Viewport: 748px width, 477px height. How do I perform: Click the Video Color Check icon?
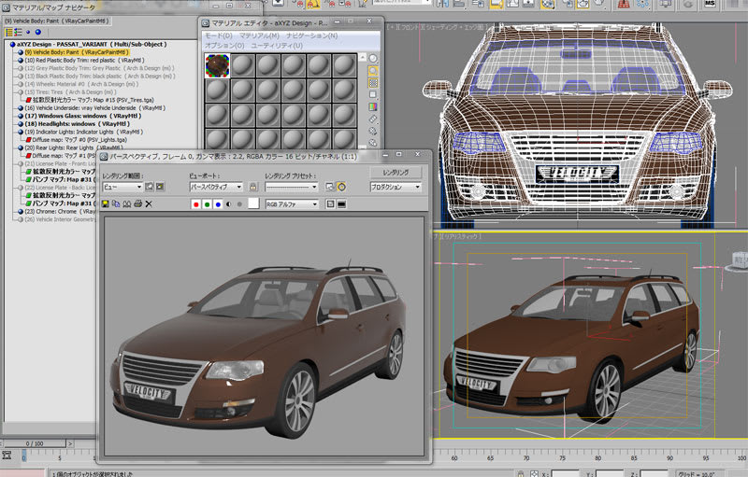(372, 106)
